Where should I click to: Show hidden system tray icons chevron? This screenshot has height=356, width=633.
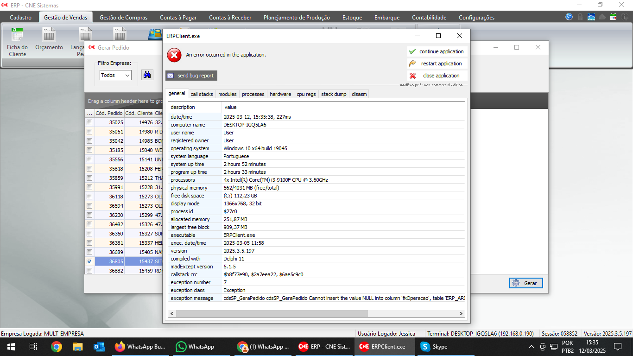pos(531,347)
